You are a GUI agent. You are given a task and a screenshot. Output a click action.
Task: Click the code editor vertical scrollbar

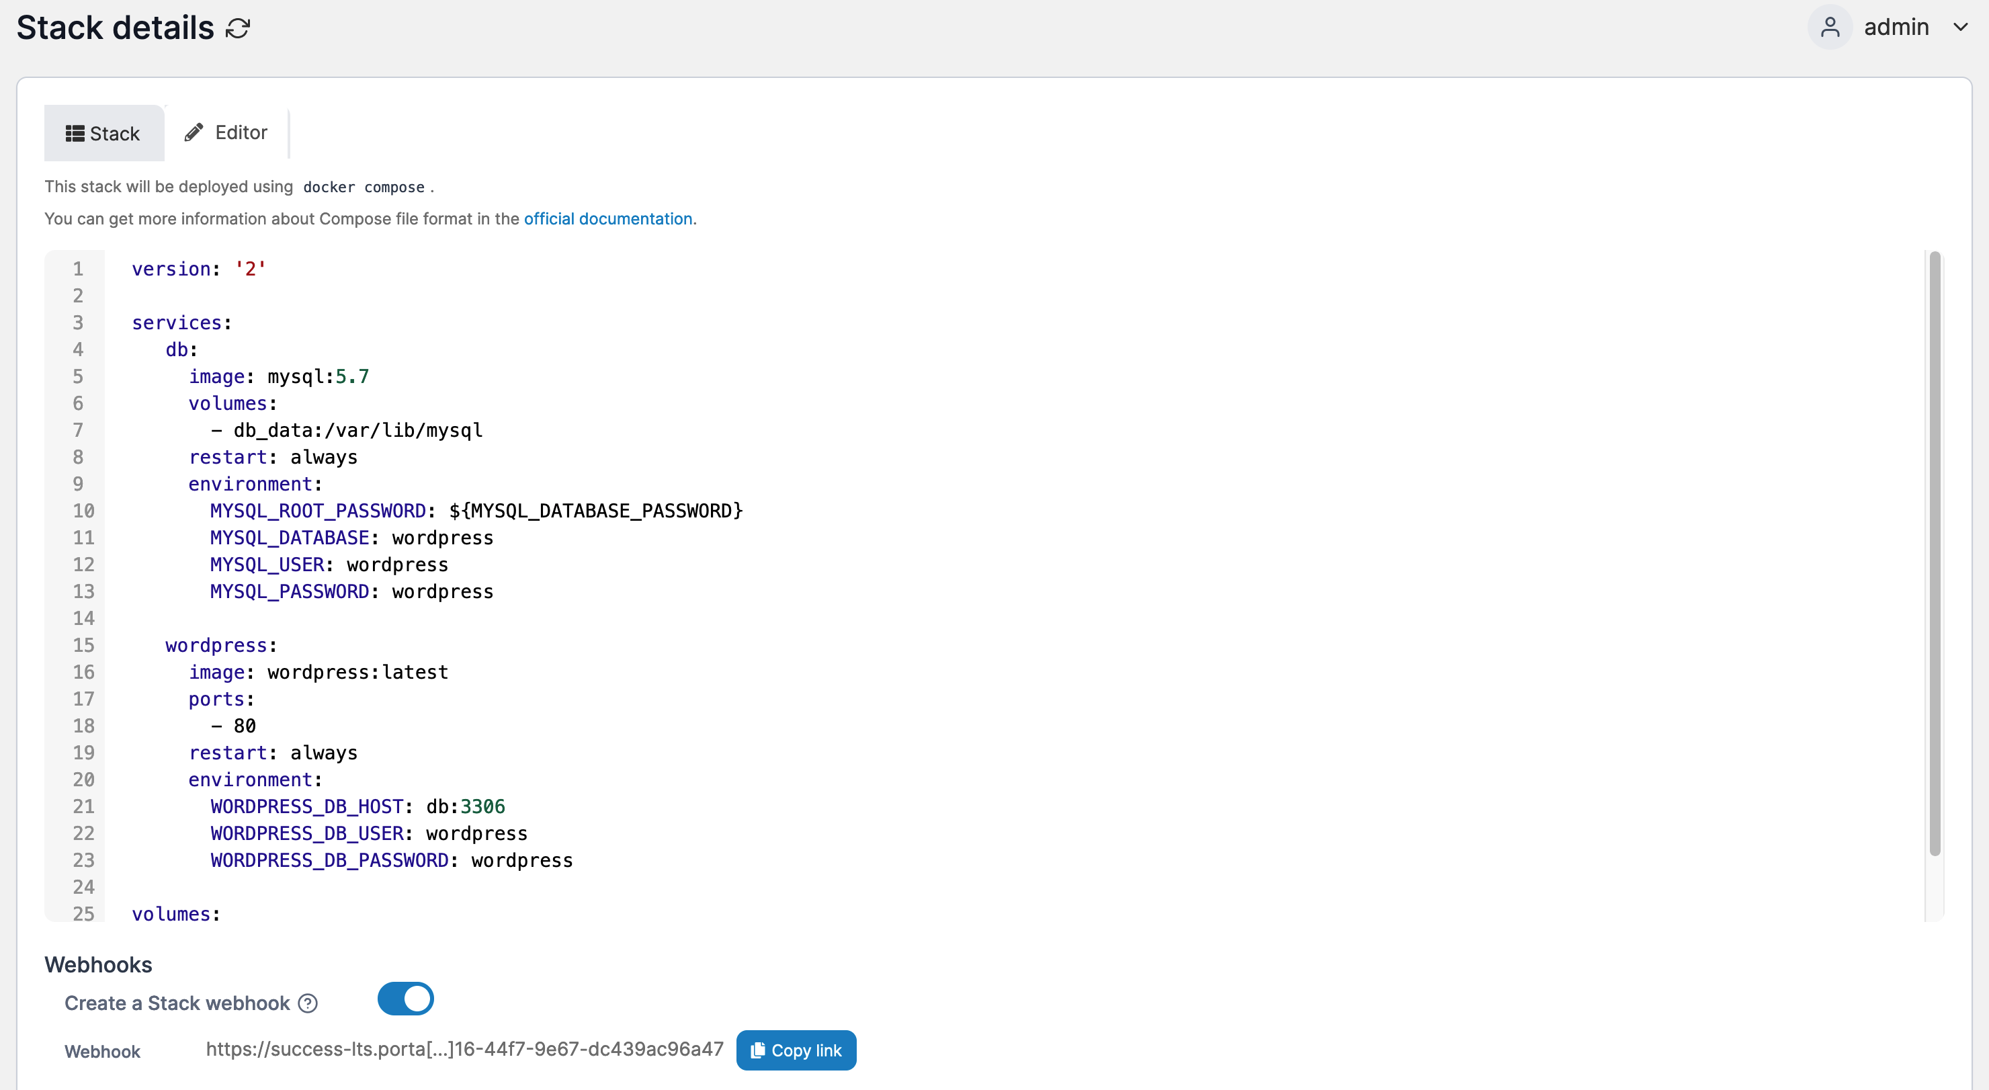pos(1934,554)
